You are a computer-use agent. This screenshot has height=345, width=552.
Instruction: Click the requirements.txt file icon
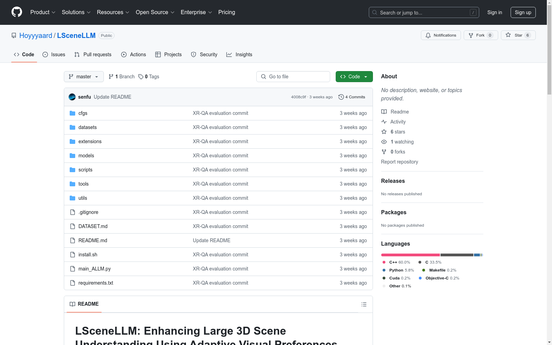pyautogui.click(x=72, y=283)
